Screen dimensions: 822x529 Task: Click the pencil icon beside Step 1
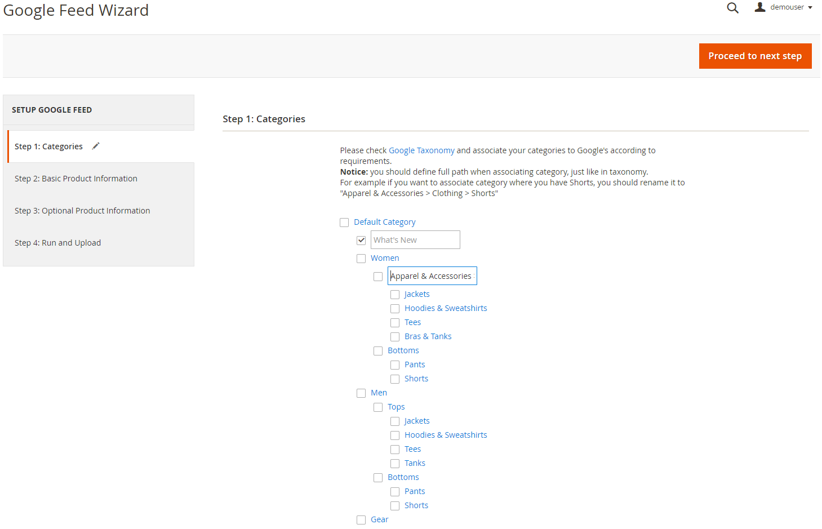click(96, 146)
